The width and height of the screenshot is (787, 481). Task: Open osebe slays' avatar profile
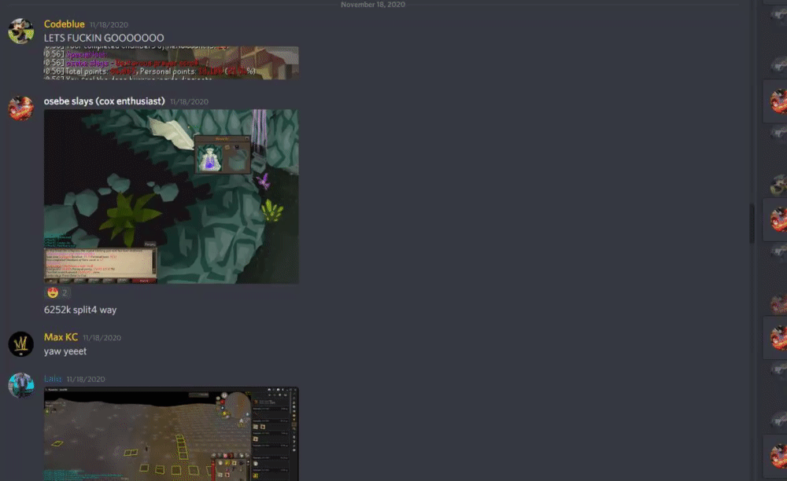(x=20, y=108)
